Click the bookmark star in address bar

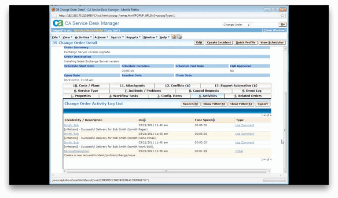[x=282, y=15]
